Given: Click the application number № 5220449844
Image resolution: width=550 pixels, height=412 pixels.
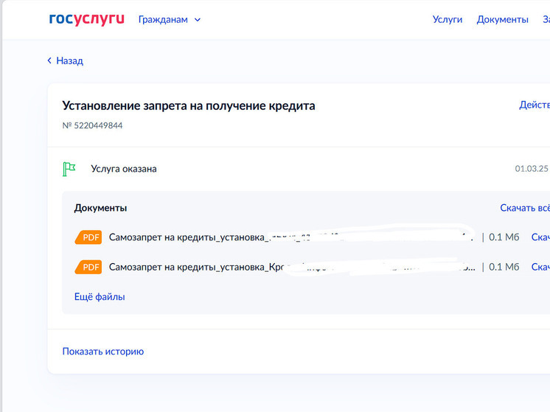Looking at the screenshot, I should [93, 125].
